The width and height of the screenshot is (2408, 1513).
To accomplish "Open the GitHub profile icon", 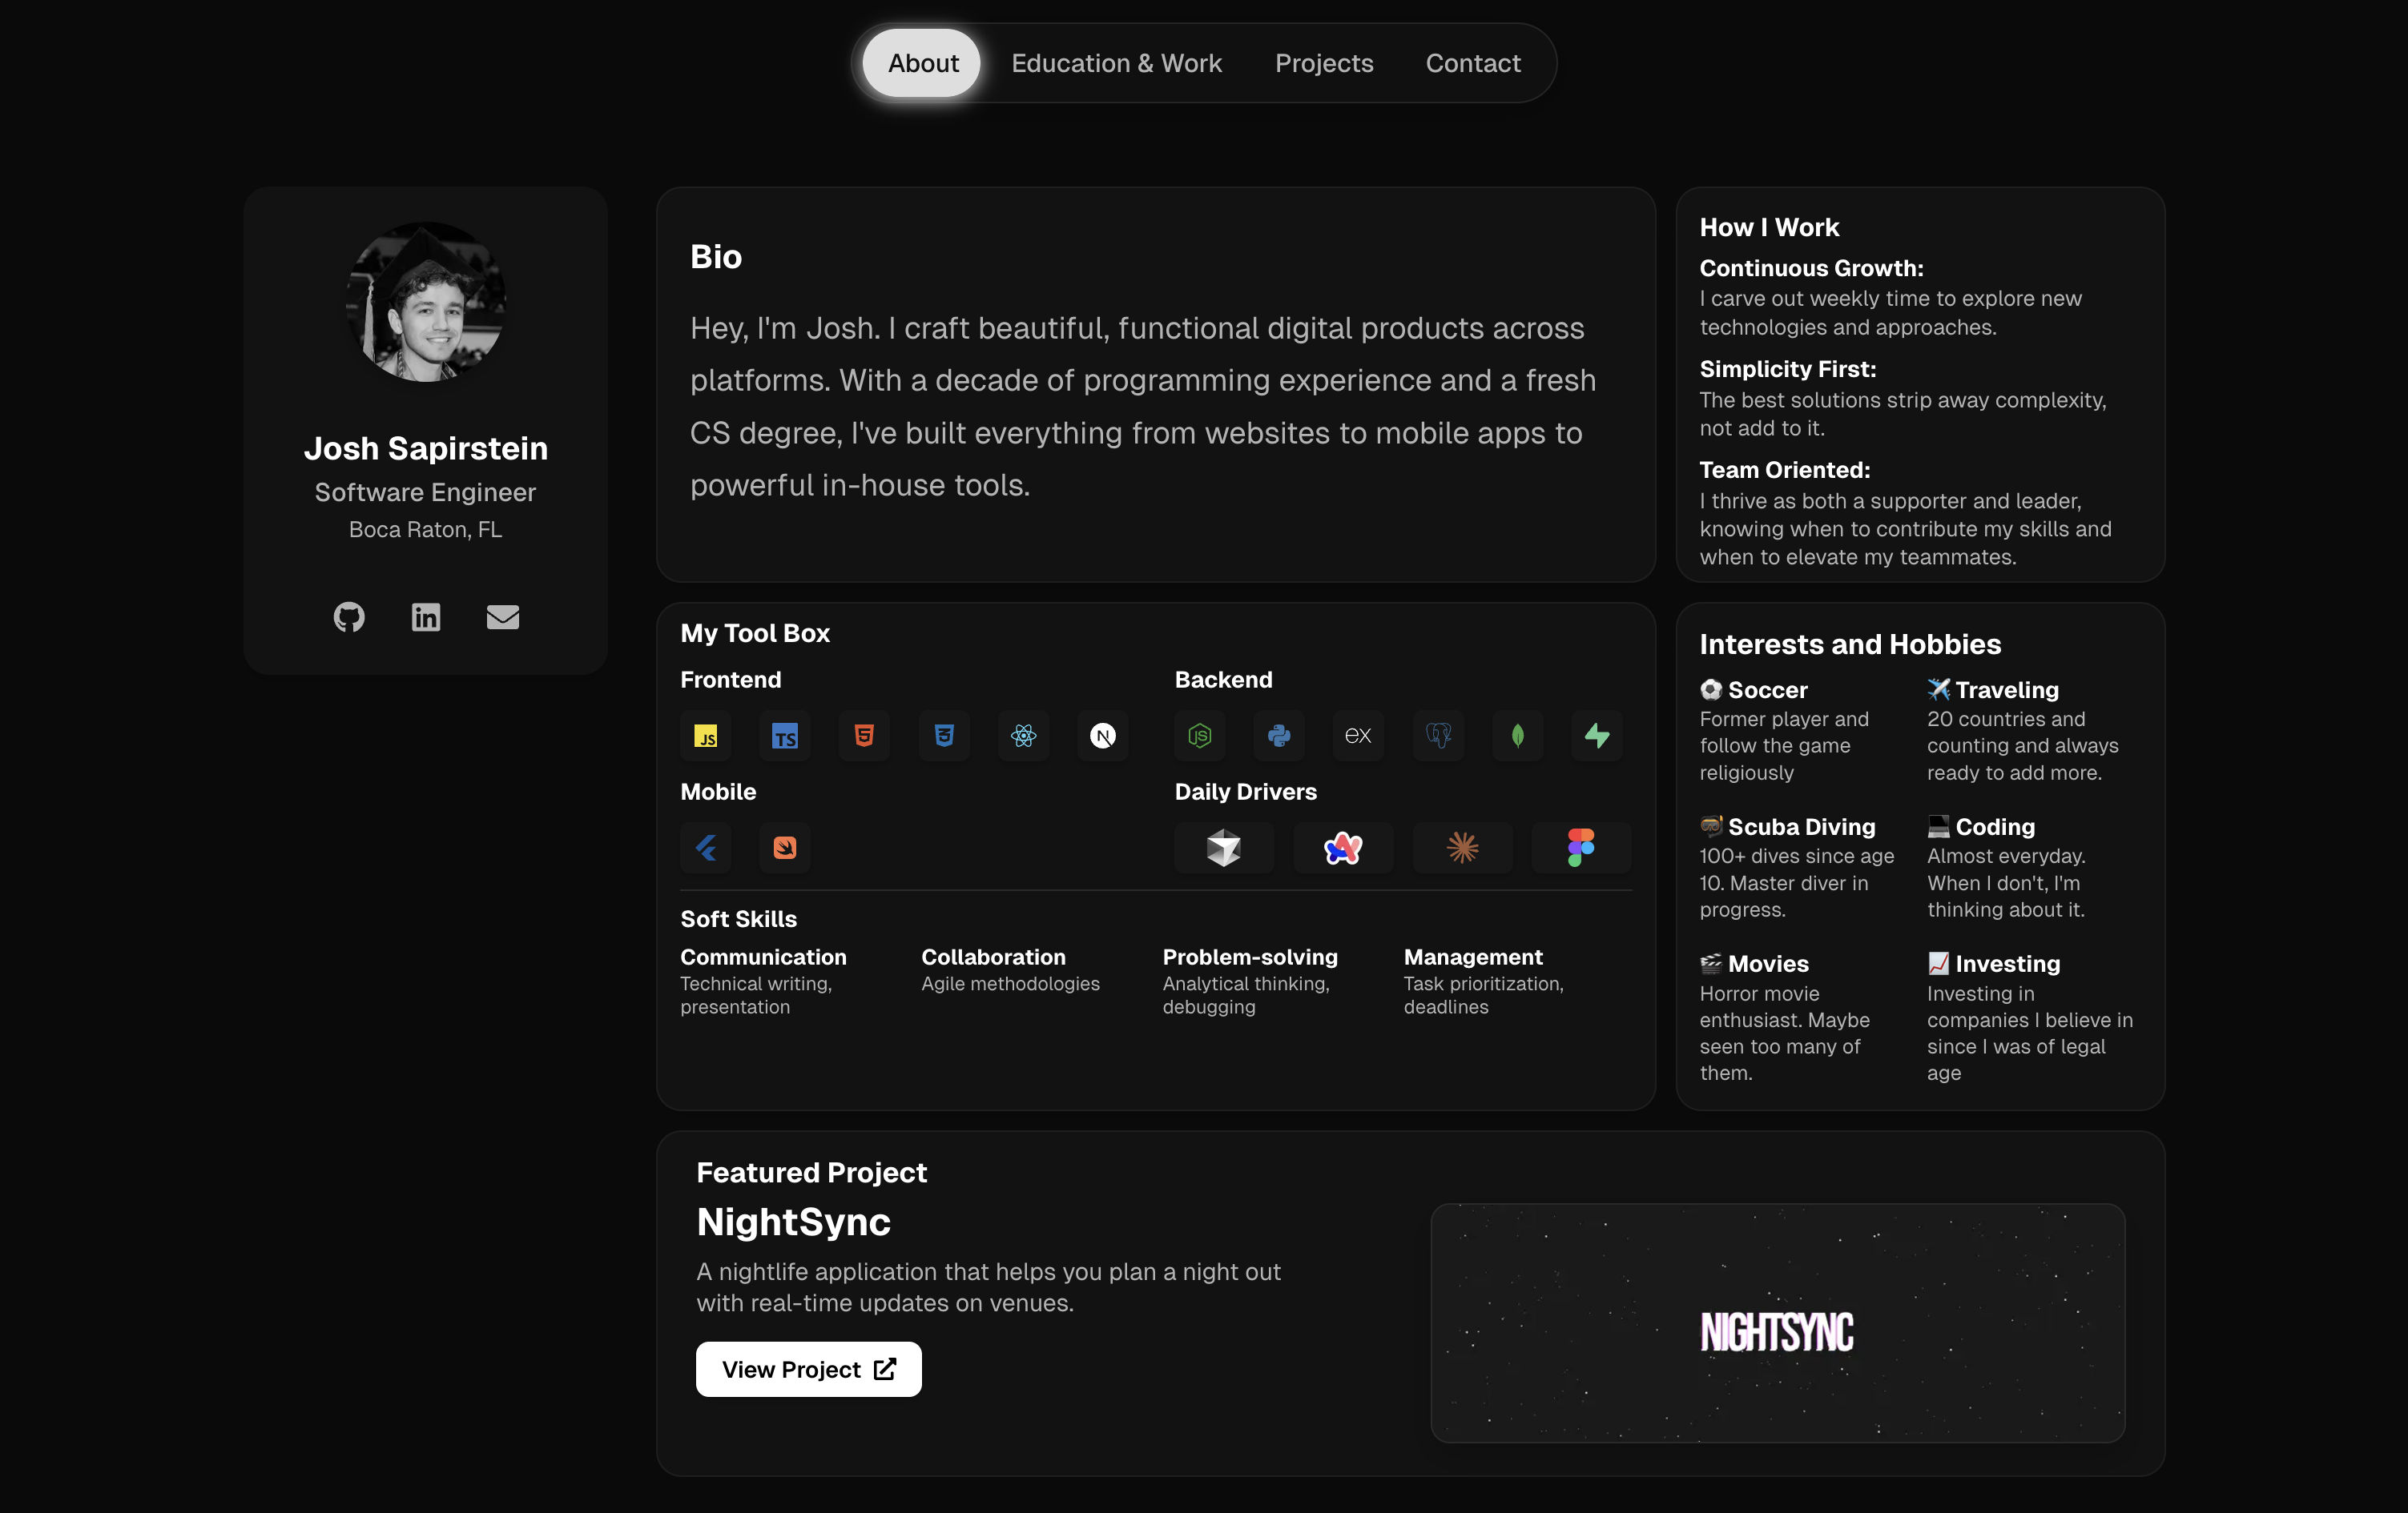I will tap(349, 616).
